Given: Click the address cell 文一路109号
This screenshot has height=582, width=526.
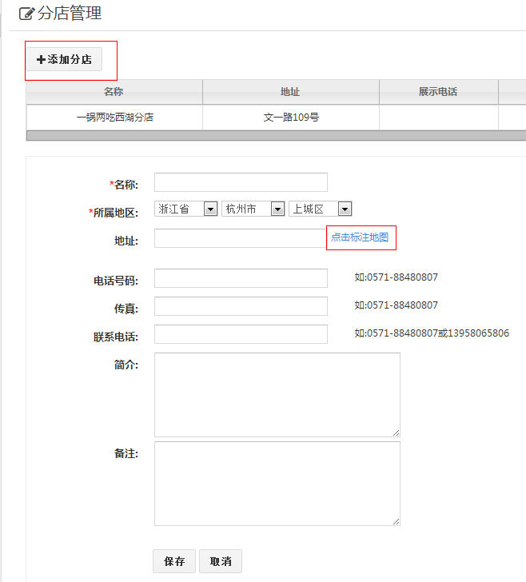Looking at the screenshot, I should pos(291,118).
